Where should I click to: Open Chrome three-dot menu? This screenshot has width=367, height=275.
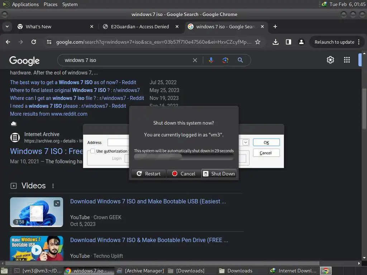[359, 42]
